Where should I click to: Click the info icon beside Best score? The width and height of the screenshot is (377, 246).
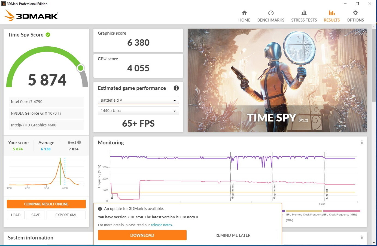click(79, 142)
